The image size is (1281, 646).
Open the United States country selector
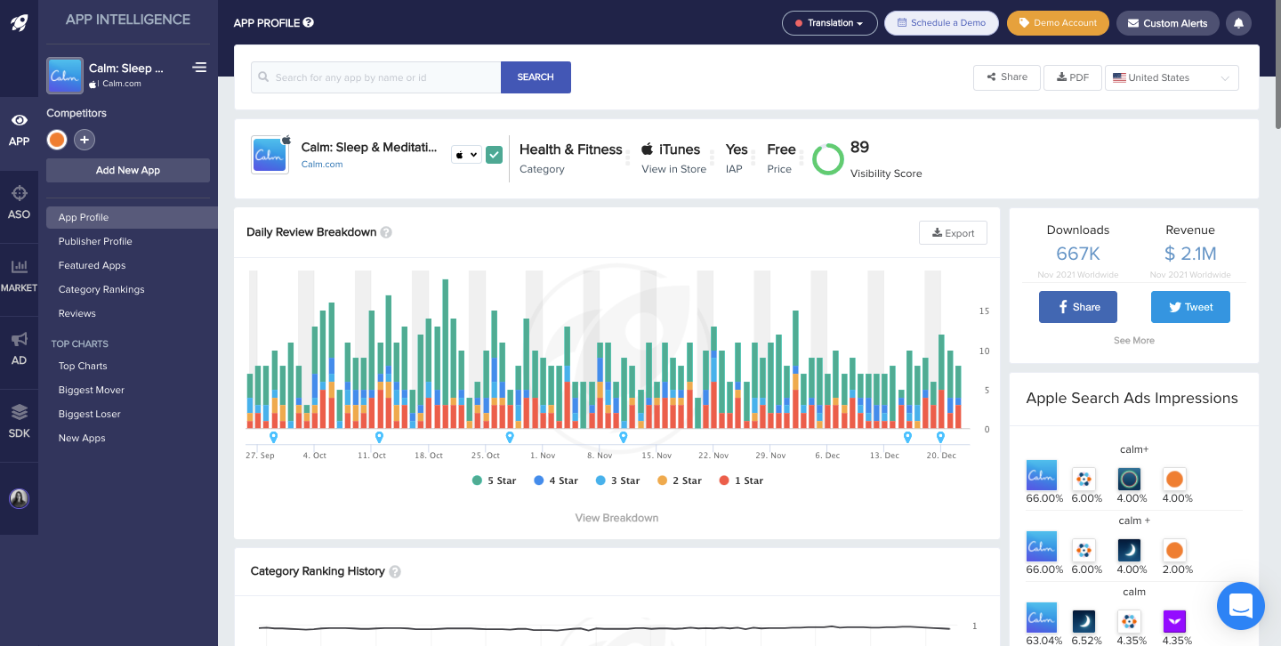[x=1172, y=77]
